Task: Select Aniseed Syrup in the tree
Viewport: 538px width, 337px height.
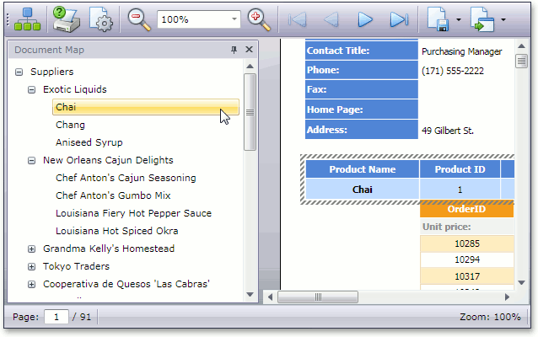Action: coord(89,142)
